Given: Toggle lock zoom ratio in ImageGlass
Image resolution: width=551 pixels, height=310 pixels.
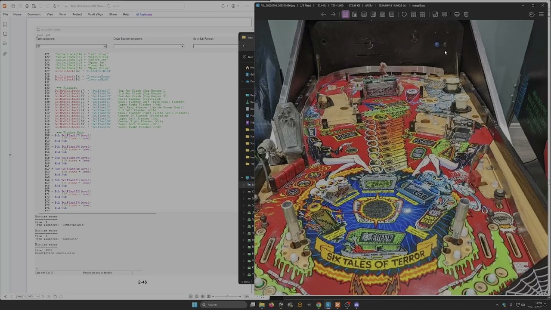Looking at the screenshot, I should coord(355,14).
